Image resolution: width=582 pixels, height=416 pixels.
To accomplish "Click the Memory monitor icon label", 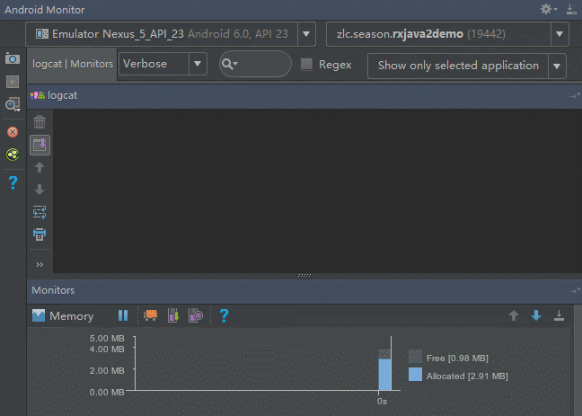I will click(x=62, y=316).
